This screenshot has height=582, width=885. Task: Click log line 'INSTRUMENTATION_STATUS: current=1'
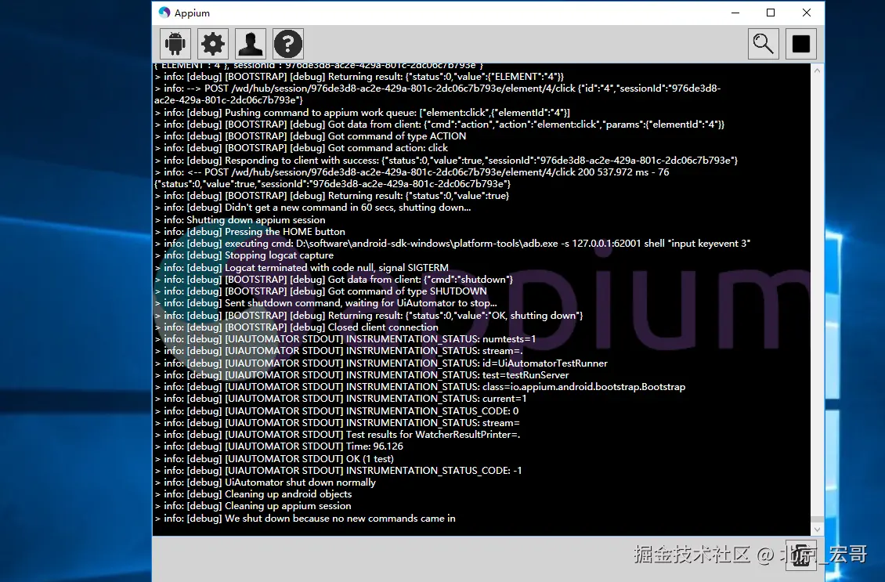click(x=341, y=399)
